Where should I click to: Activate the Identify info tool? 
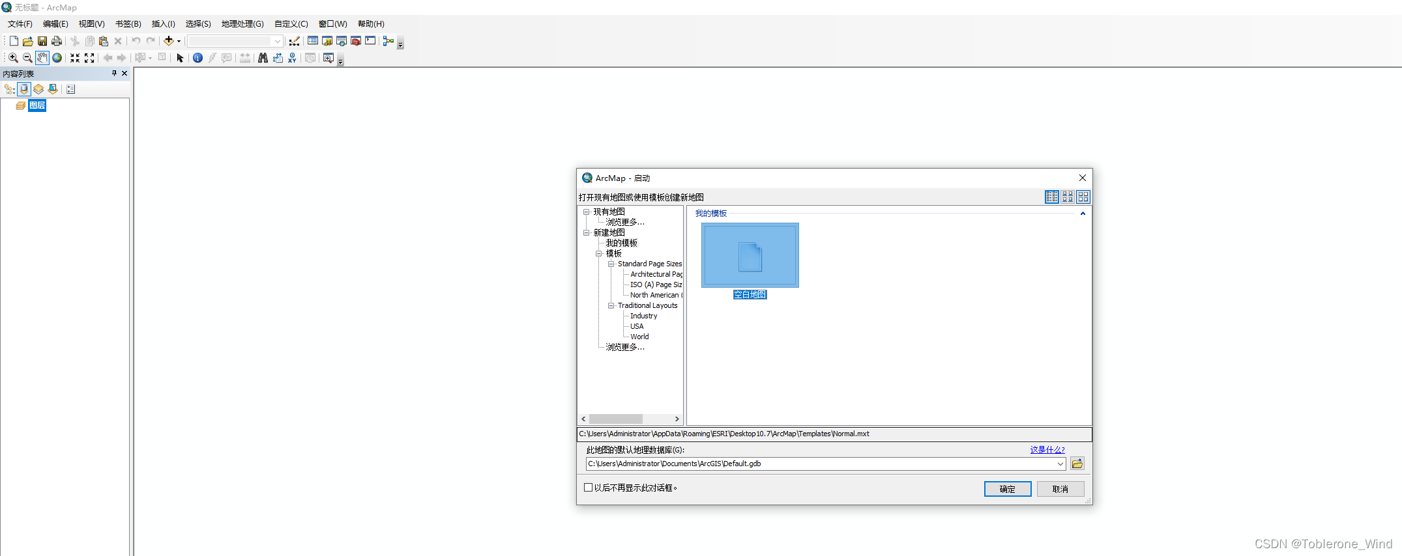click(198, 58)
